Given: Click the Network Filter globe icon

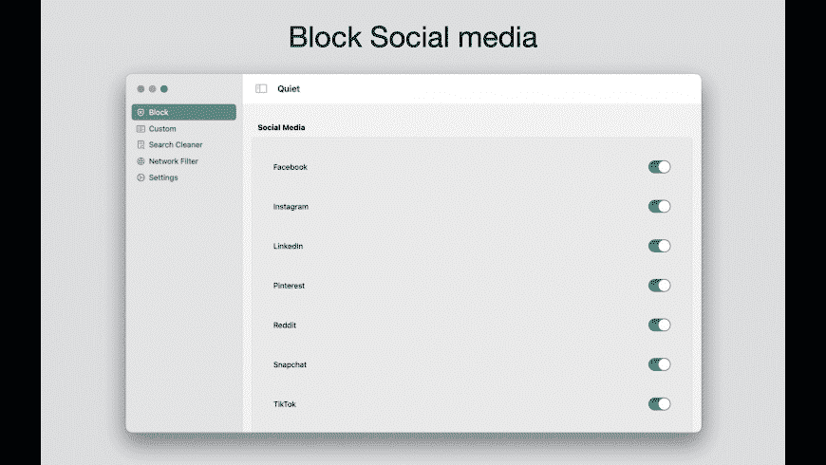Looking at the screenshot, I should click(x=141, y=161).
